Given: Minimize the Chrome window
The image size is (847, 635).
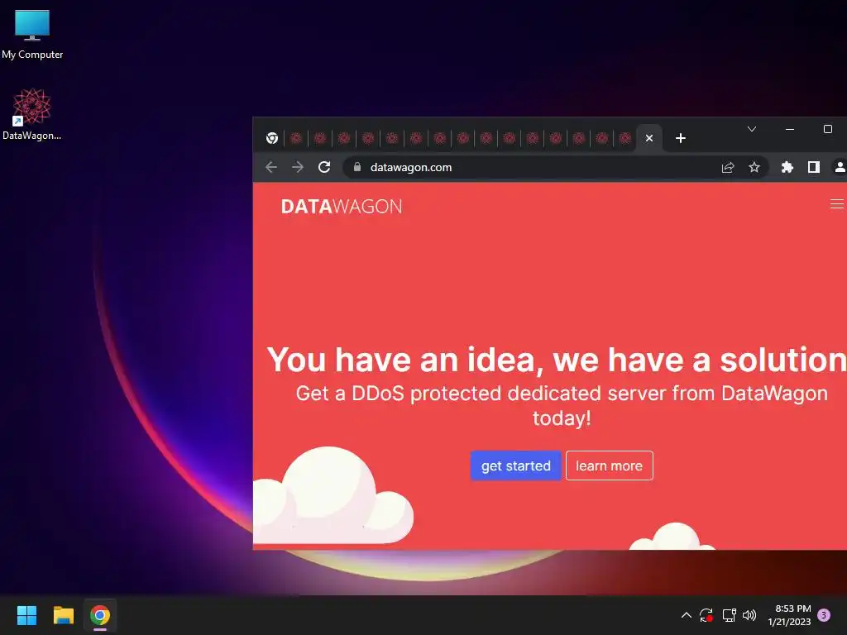Looking at the screenshot, I should point(790,129).
